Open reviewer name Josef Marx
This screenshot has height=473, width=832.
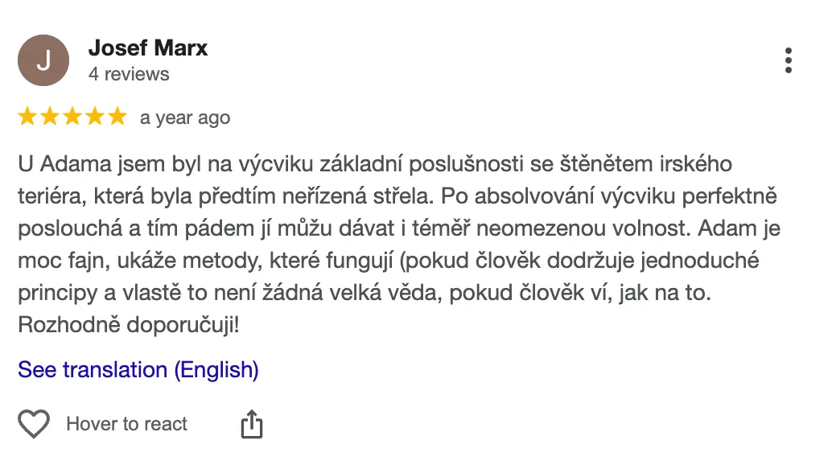[148, 48]
